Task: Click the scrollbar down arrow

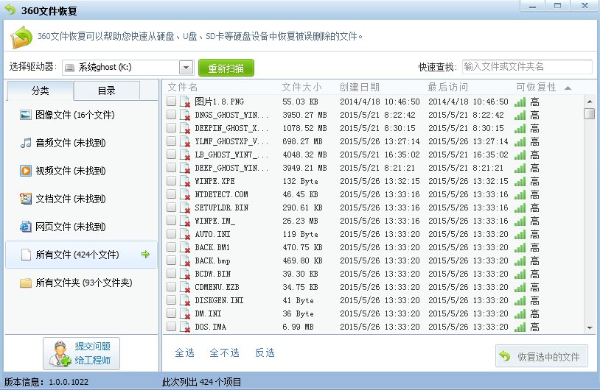Action: (x=589, y=327)
